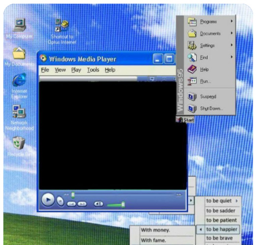Click the Stop button beside Play
257x245 pixels.
coord(60,201)
